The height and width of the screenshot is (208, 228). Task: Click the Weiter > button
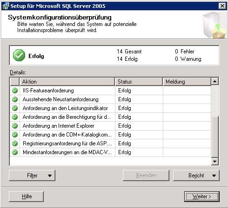click(202, 196)
